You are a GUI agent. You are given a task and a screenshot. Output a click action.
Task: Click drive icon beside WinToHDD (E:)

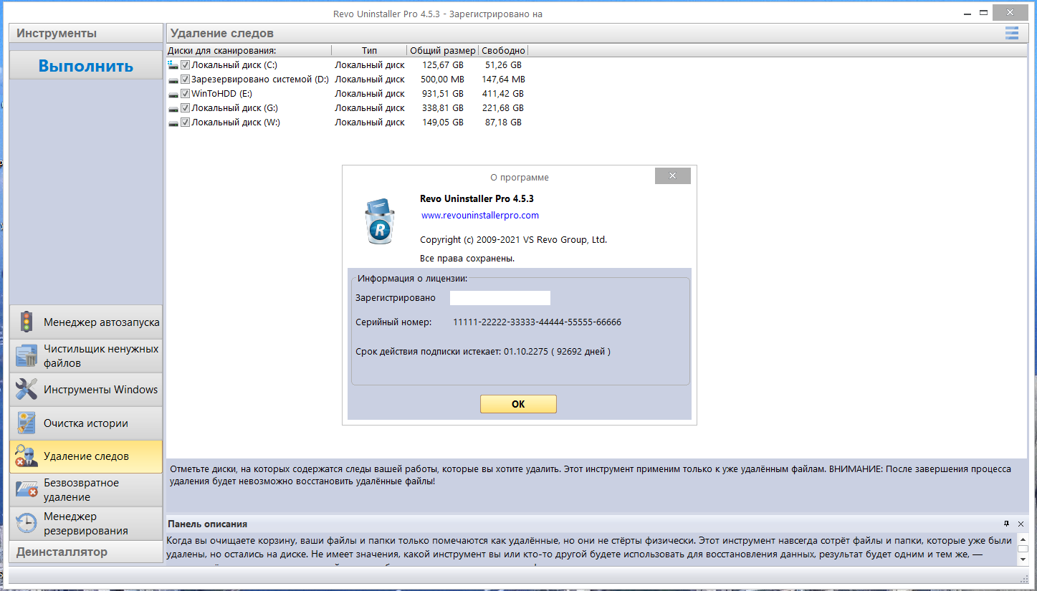(173, 94)
